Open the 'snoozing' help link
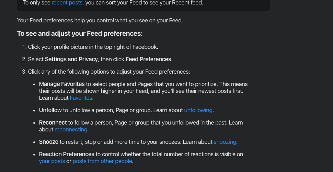The height and width of the screenshot is (172, 333). pos(225,142)
